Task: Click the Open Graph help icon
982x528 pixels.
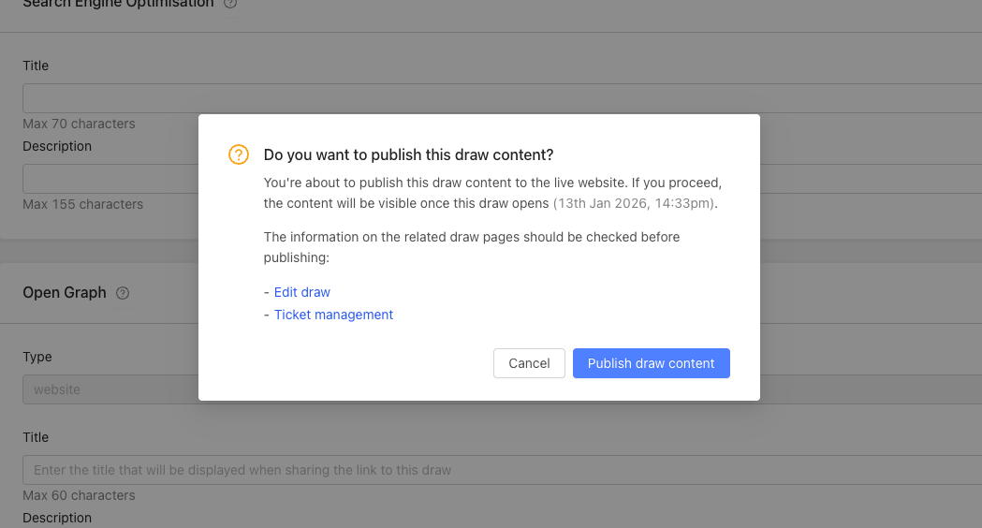Action: (x=123, y=293)
